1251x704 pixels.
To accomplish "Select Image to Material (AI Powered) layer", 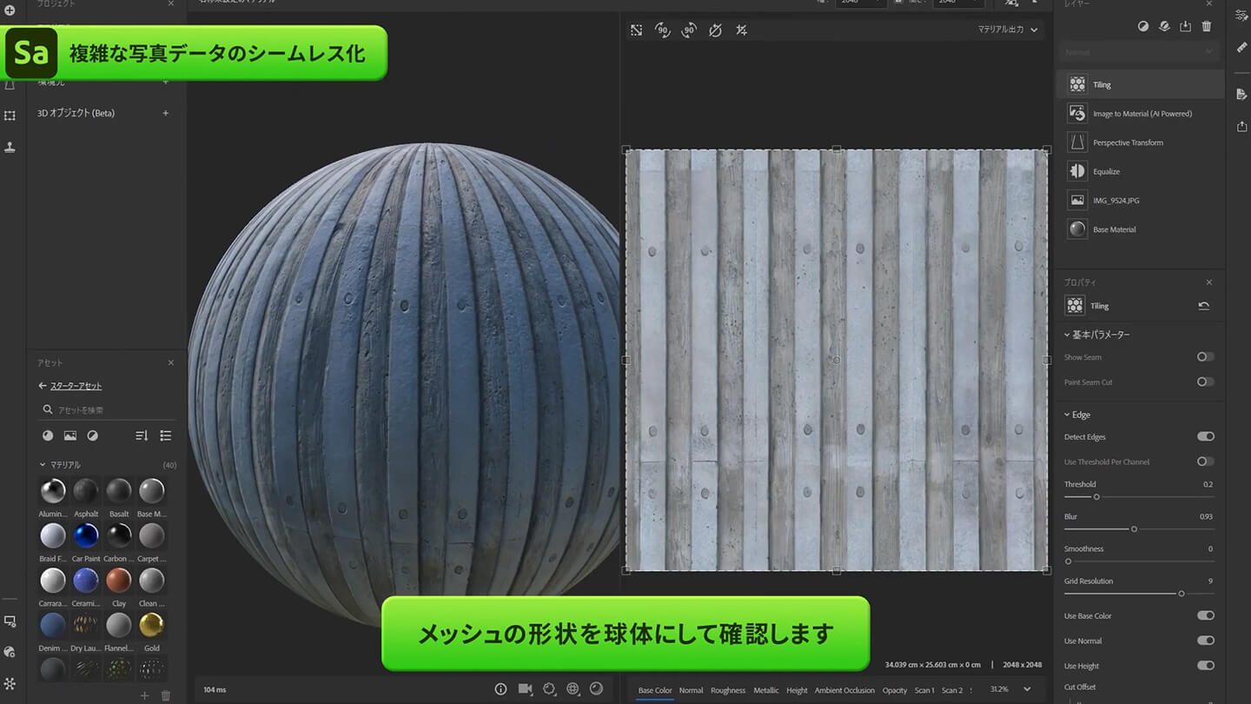I will coord(1141,114).
